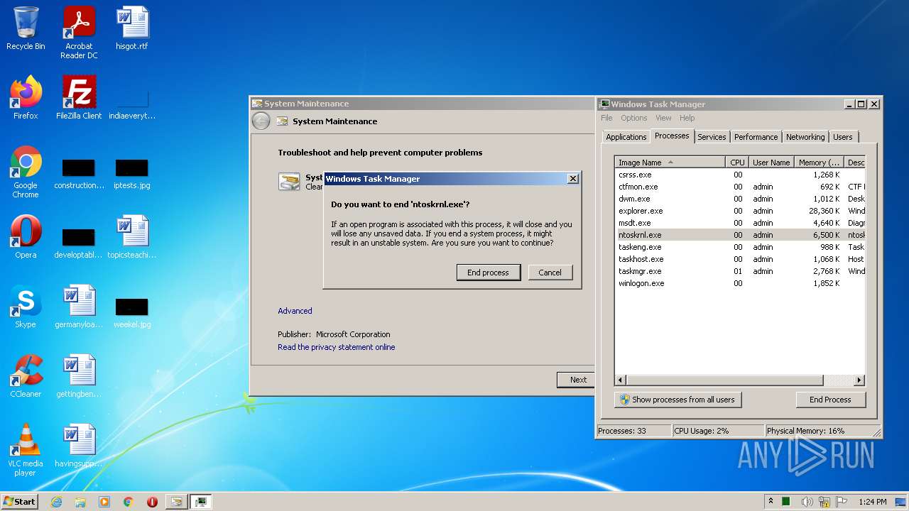Select the taskhost.exe process row
This screenshot has height=511, width=909.
point(740,259)
